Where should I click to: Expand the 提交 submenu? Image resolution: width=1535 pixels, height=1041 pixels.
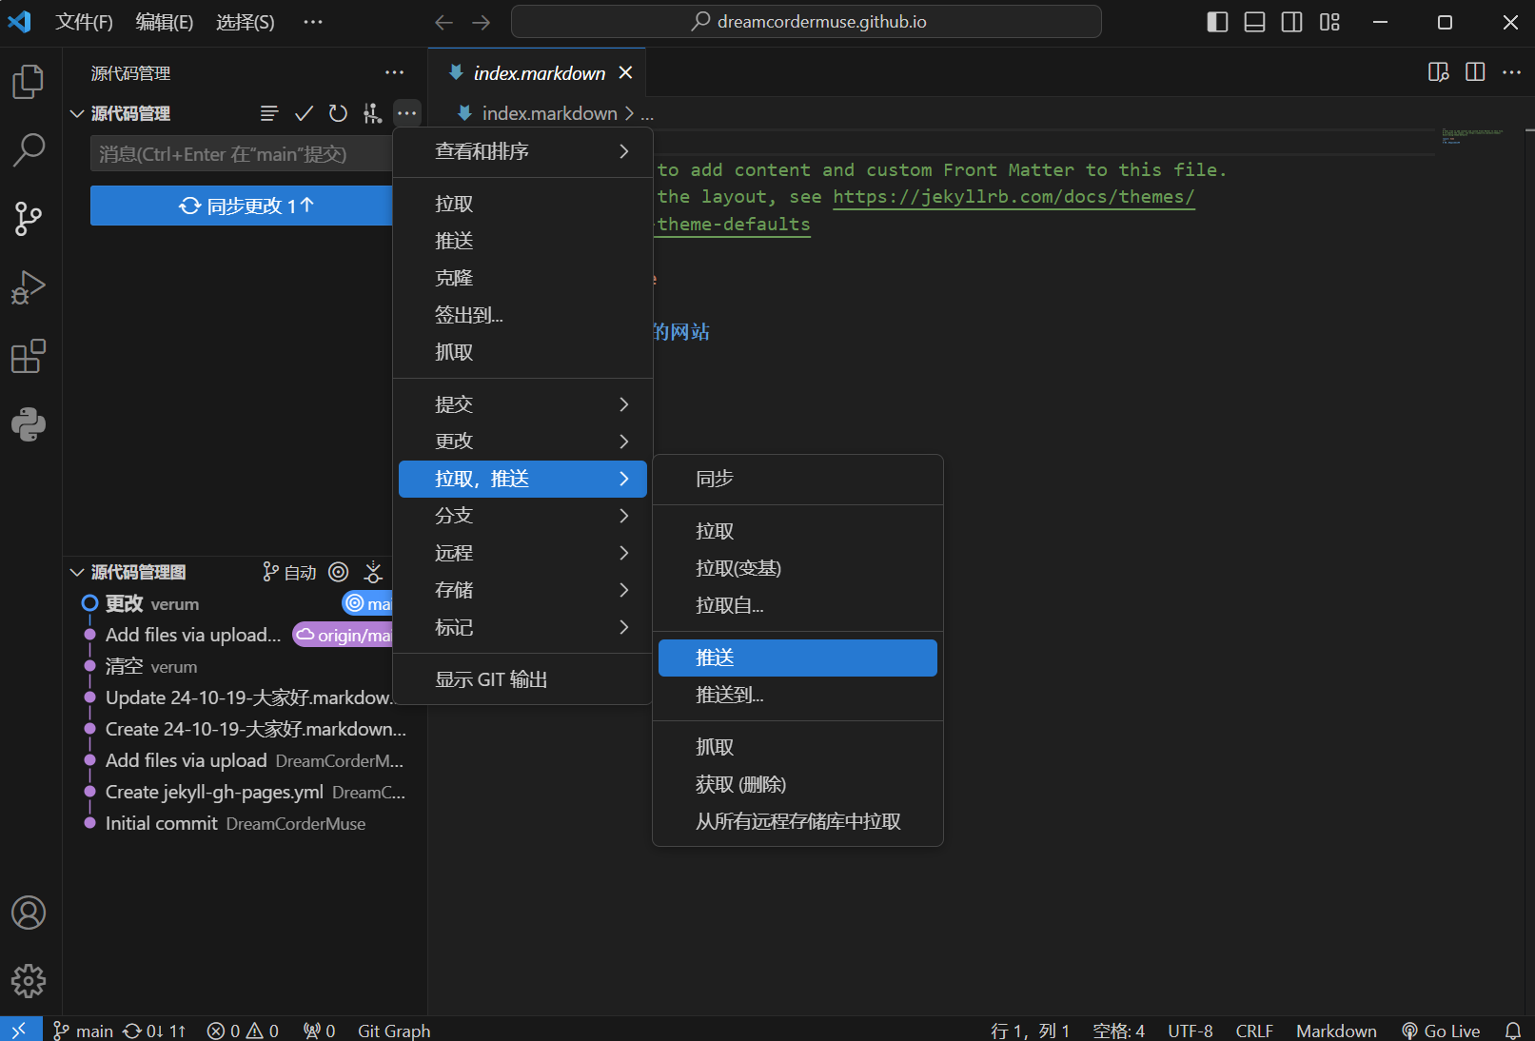(x=522, y=404)
